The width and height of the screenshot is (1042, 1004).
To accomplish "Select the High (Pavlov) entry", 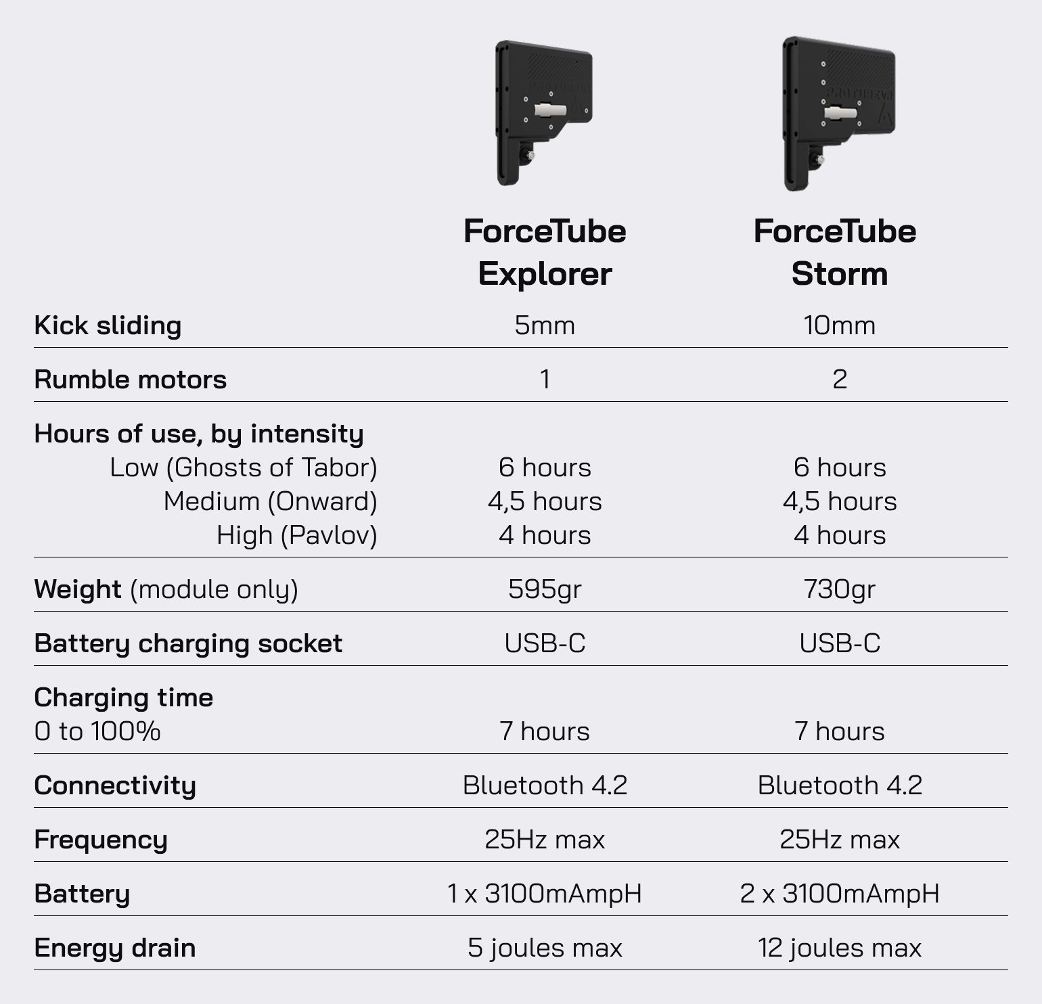I will click(297, 535).
